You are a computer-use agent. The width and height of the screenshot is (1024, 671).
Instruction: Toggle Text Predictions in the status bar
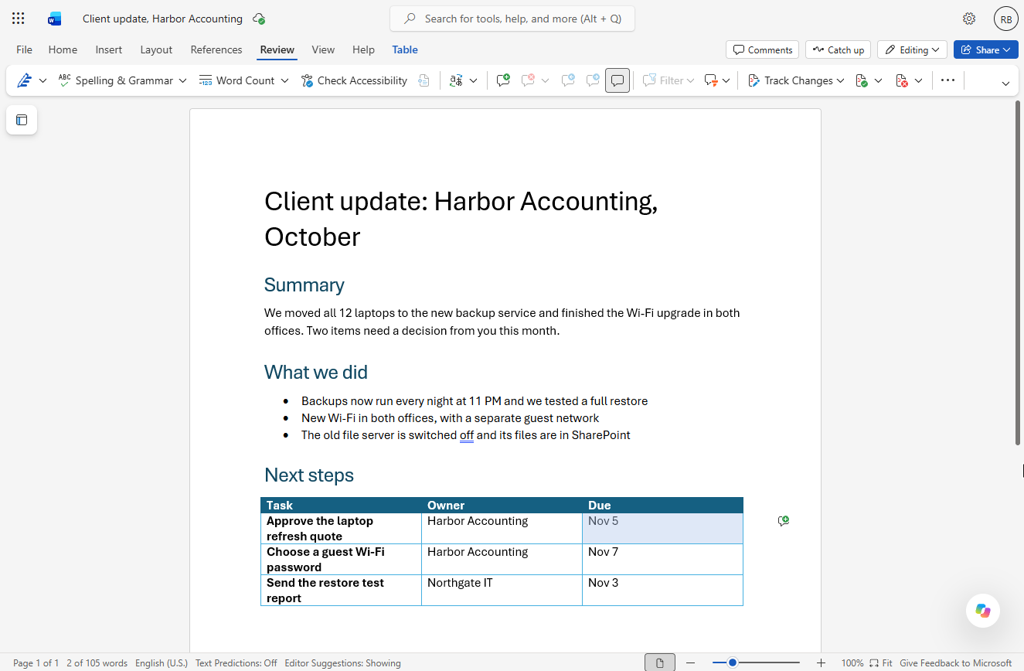tap(236, 663)
